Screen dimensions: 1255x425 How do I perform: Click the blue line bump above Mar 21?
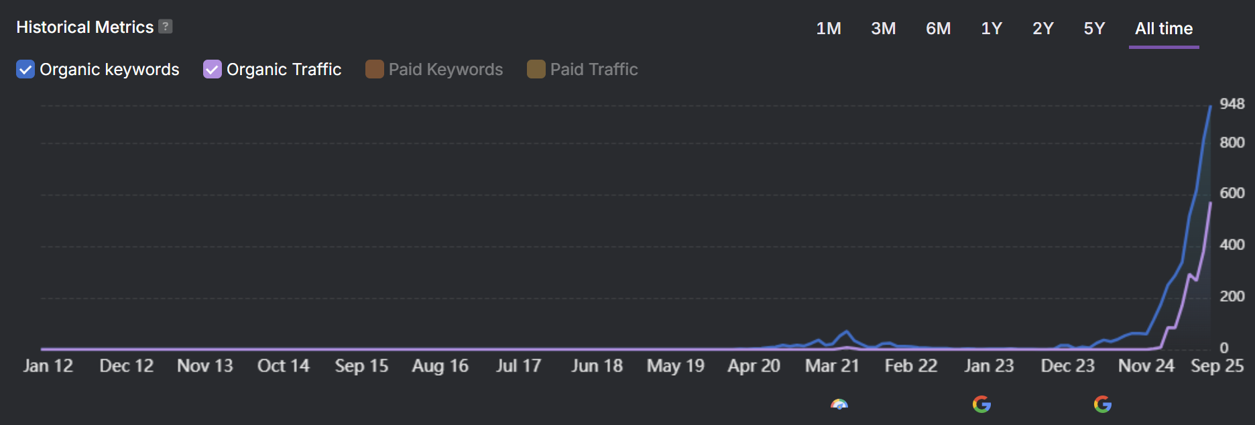[x=847, y=332]
